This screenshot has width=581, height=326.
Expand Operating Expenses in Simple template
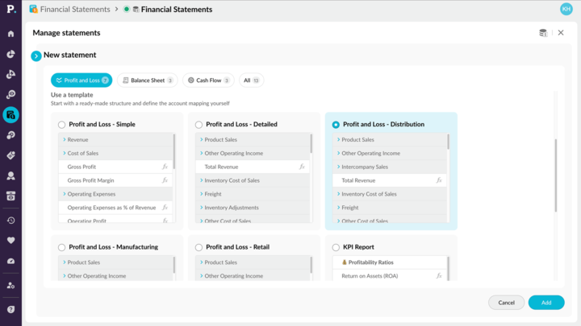point(64,194)
